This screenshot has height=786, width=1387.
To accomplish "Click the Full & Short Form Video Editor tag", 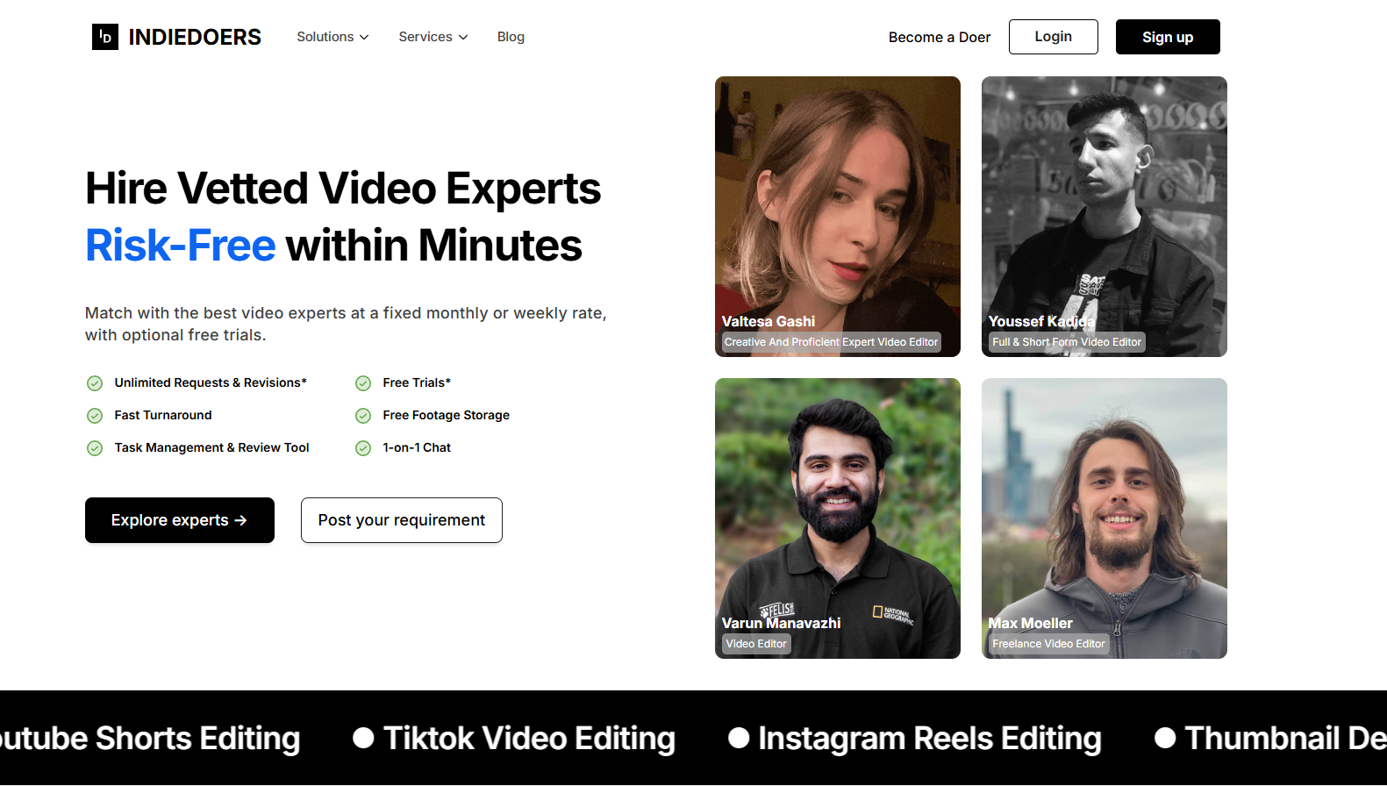I will tap(1067, 342).
